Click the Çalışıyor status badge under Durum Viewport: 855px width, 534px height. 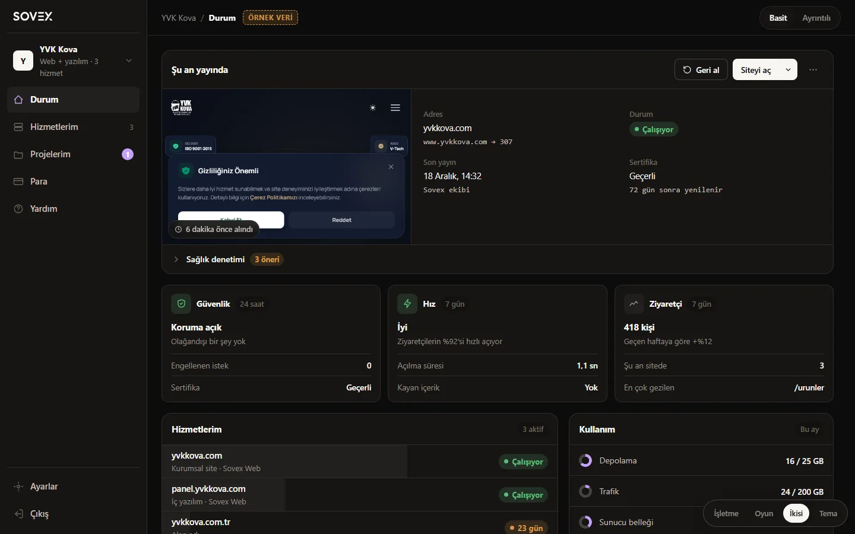pos(654,129)
